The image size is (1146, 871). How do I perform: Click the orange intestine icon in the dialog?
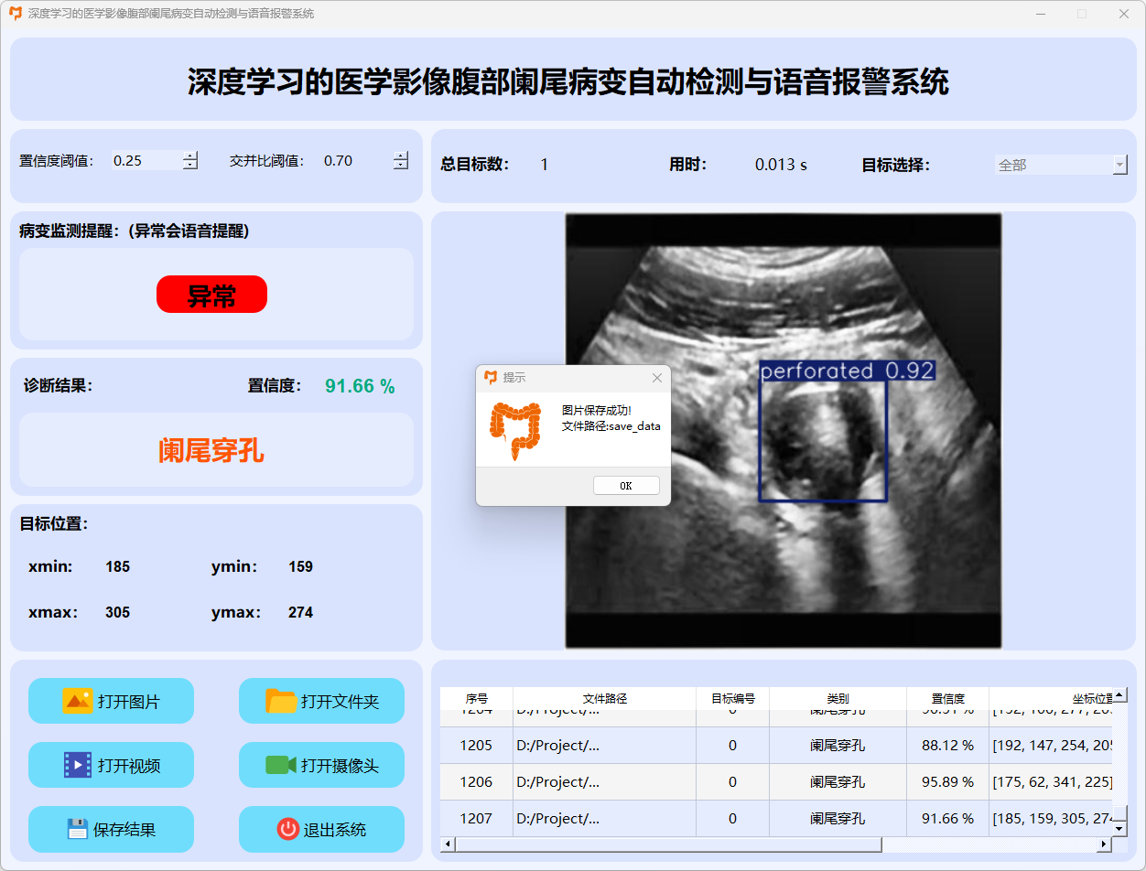(x=515, y=431)
